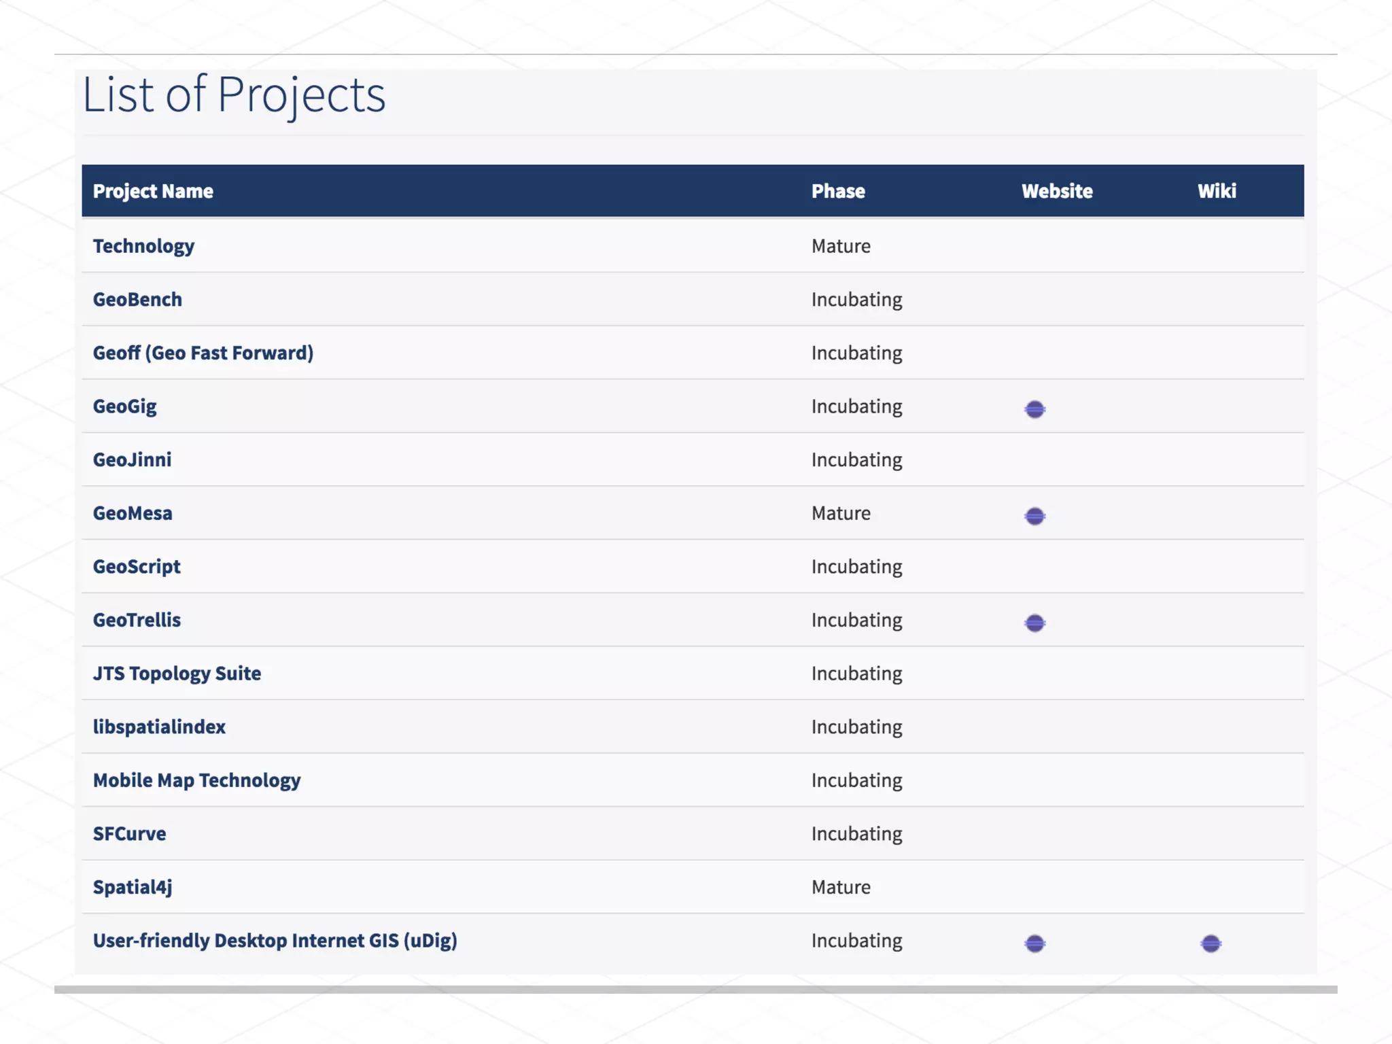Image resolution: width=1392 pixels, height=1044 pixels.
Task: Click the Project Name column header
Action: pos(153,191)
